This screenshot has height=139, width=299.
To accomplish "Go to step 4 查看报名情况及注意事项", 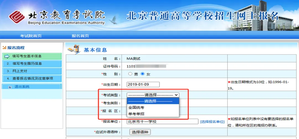I will 32,78.
